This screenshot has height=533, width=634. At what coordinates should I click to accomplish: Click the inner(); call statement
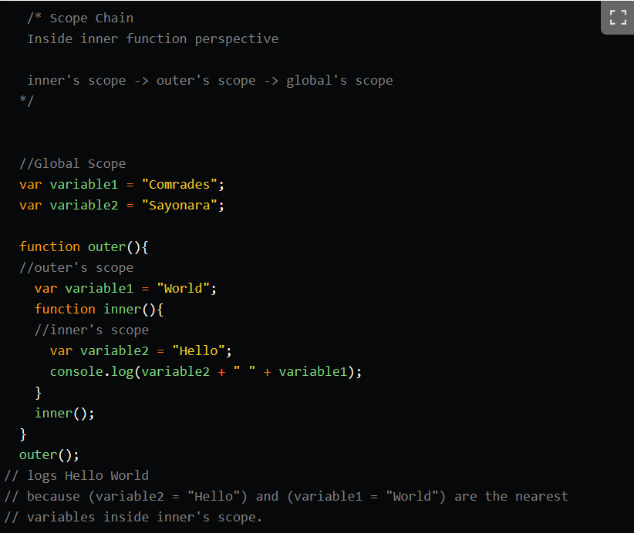[64, 413]
